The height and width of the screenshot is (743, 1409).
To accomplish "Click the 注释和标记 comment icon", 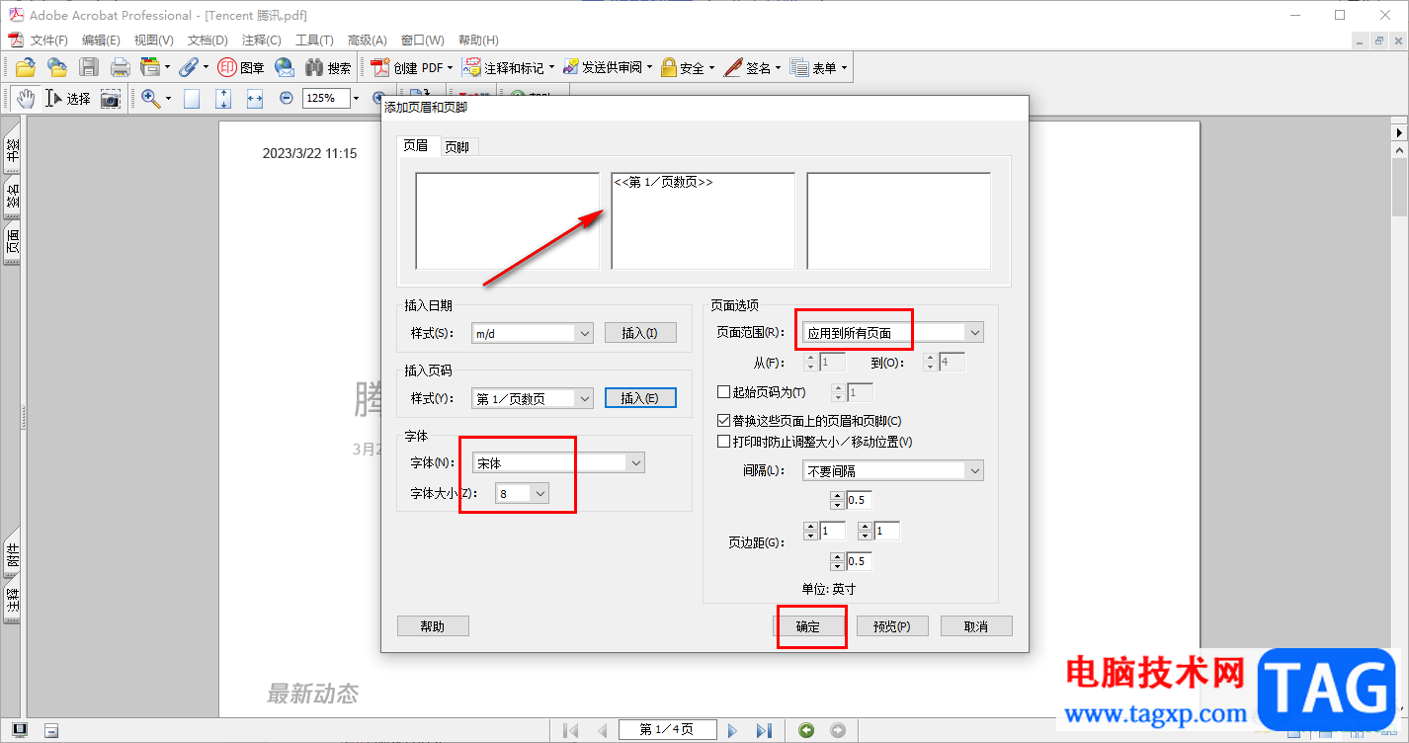I will click(472, 67).
